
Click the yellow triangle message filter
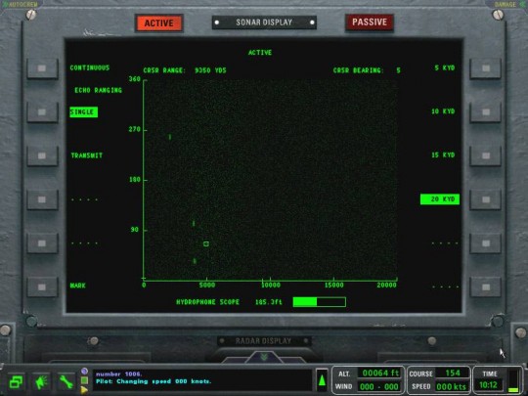tap(84, 390)
